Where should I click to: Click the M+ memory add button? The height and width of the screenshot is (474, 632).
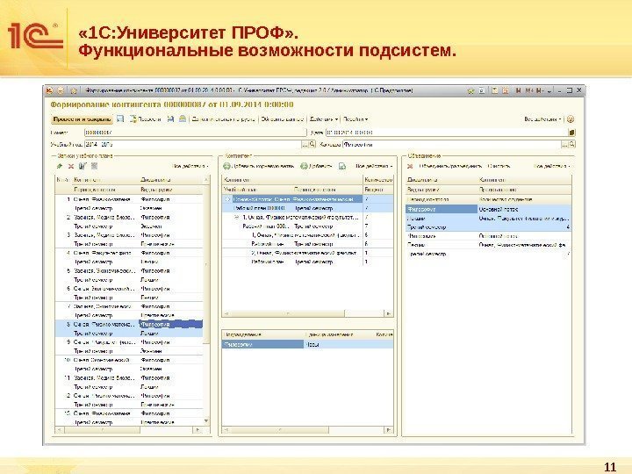click(x=529, y=90)
